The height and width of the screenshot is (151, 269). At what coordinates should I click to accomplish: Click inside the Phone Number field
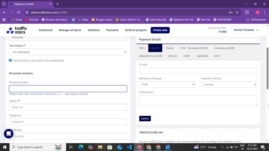point(68,89)
